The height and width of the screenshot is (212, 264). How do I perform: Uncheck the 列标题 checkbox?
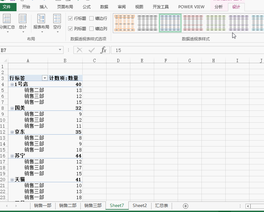[x=70, y=29]
